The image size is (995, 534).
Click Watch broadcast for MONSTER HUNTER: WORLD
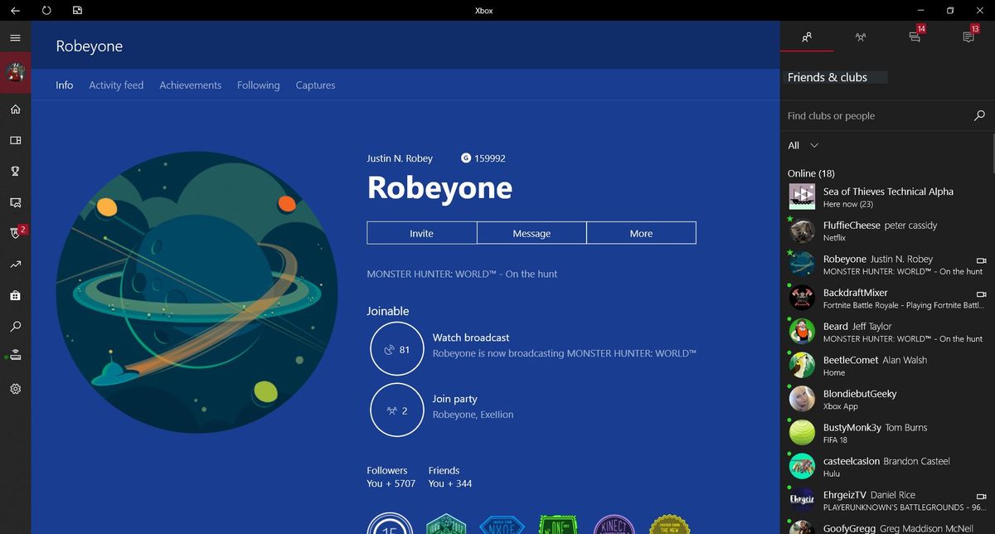tap(470, 337)
